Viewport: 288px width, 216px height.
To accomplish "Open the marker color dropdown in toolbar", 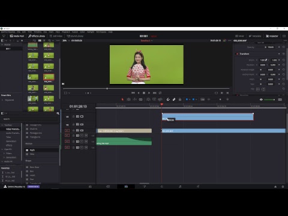I will click(x=196, y=100).
